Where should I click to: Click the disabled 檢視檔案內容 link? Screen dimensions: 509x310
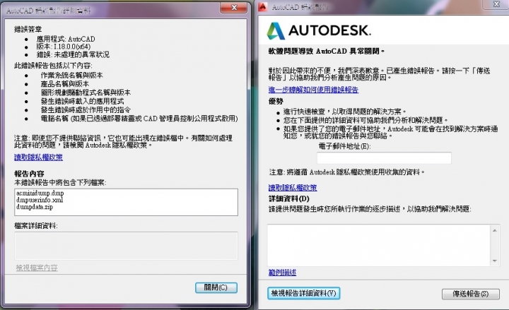point(37,268)
